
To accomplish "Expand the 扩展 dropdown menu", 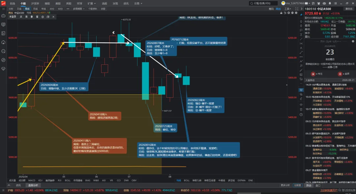I will click(92, 3).
